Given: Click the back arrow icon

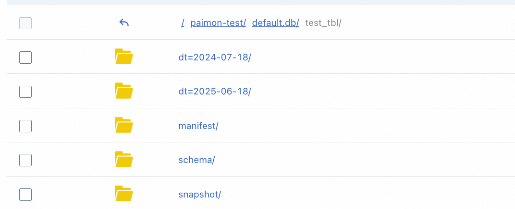Looking at the screenshot, I should pyautogui.click(x=124, y=23).
